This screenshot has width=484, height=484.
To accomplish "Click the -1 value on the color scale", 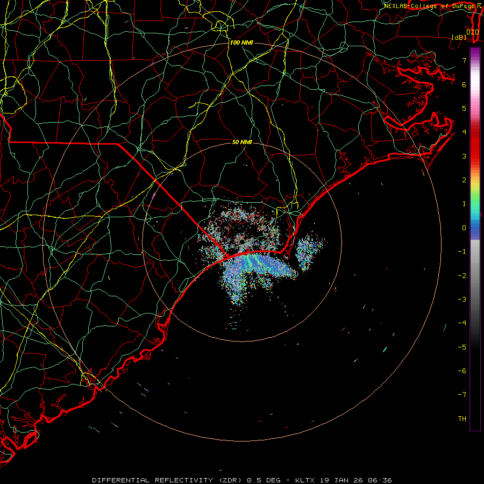I will point(462,252).
